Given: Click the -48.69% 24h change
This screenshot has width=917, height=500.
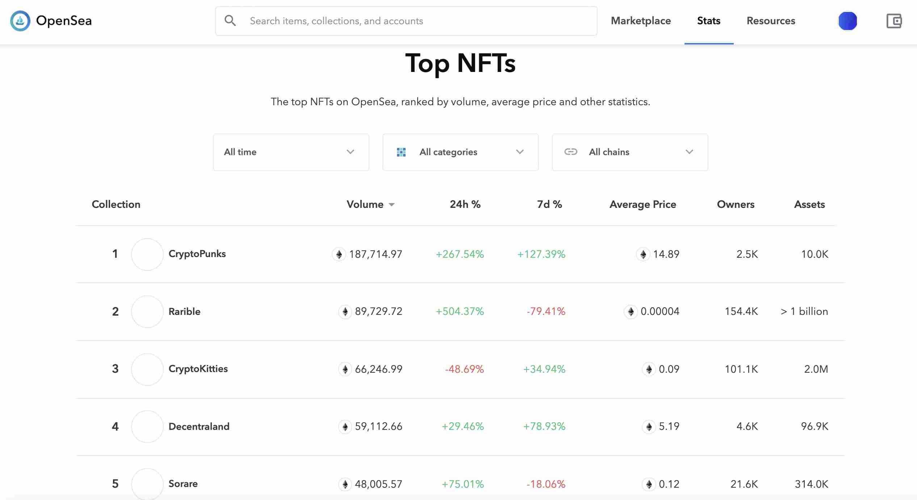Looking at the screenshot, I should (x=464, y=369).
